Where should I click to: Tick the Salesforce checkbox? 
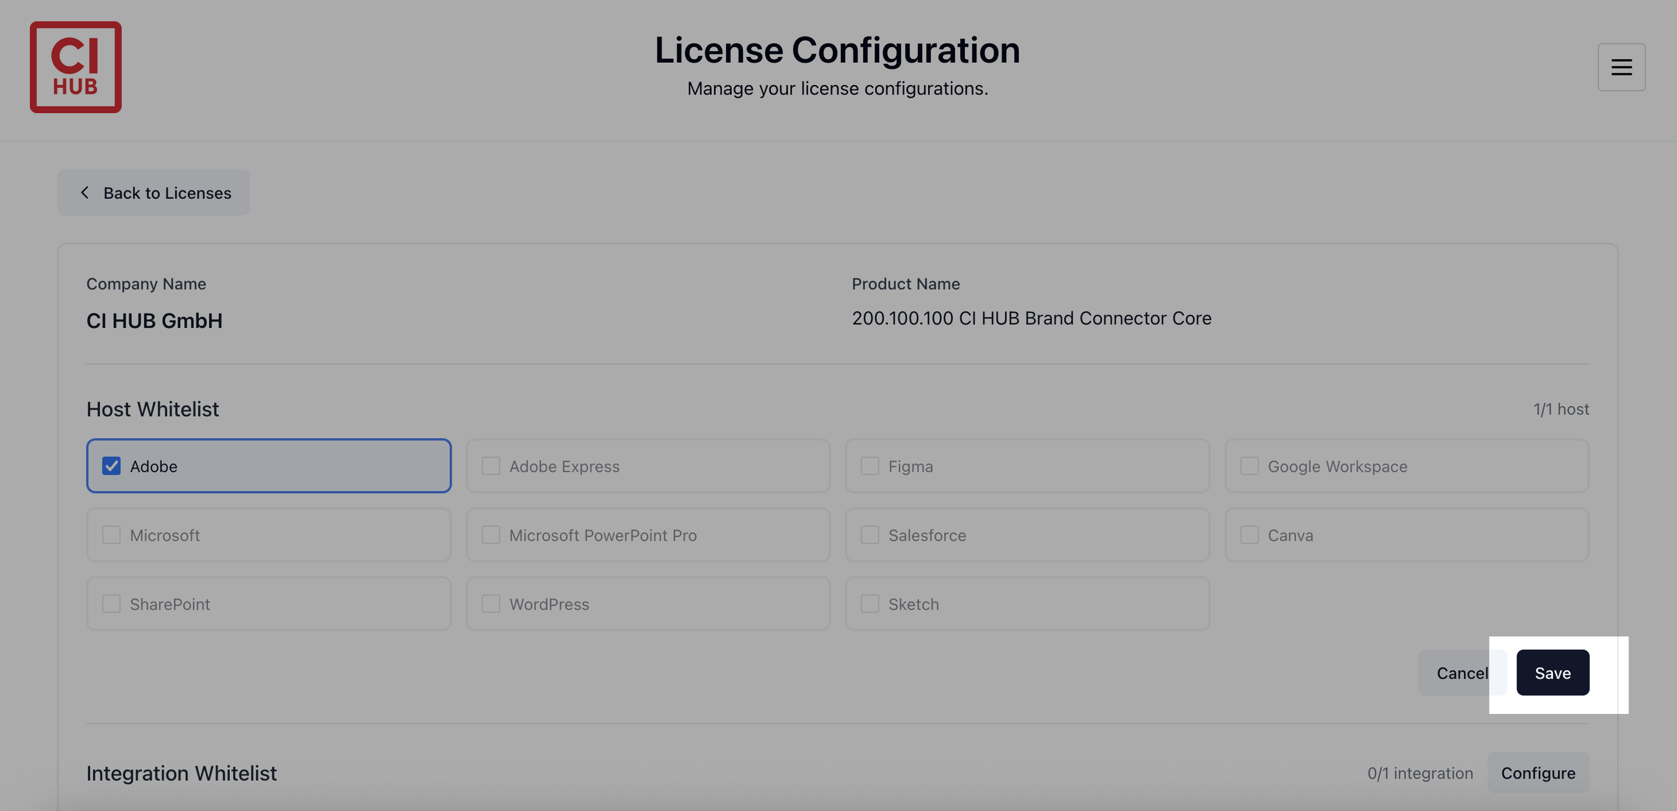tap(870, 535)
